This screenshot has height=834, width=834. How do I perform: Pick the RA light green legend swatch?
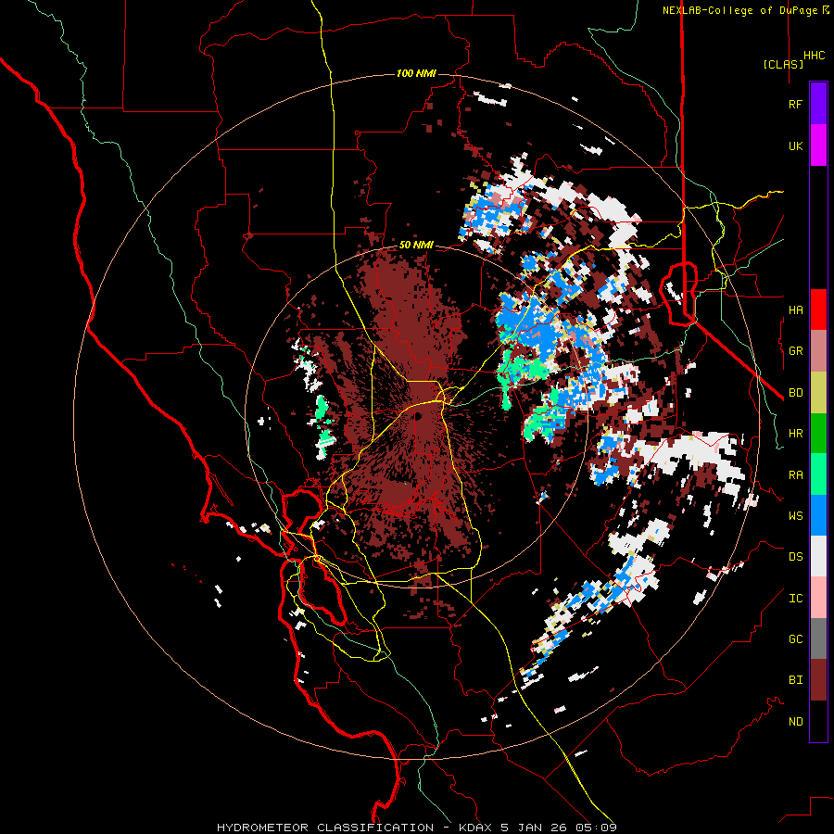(x=818, y=474)
